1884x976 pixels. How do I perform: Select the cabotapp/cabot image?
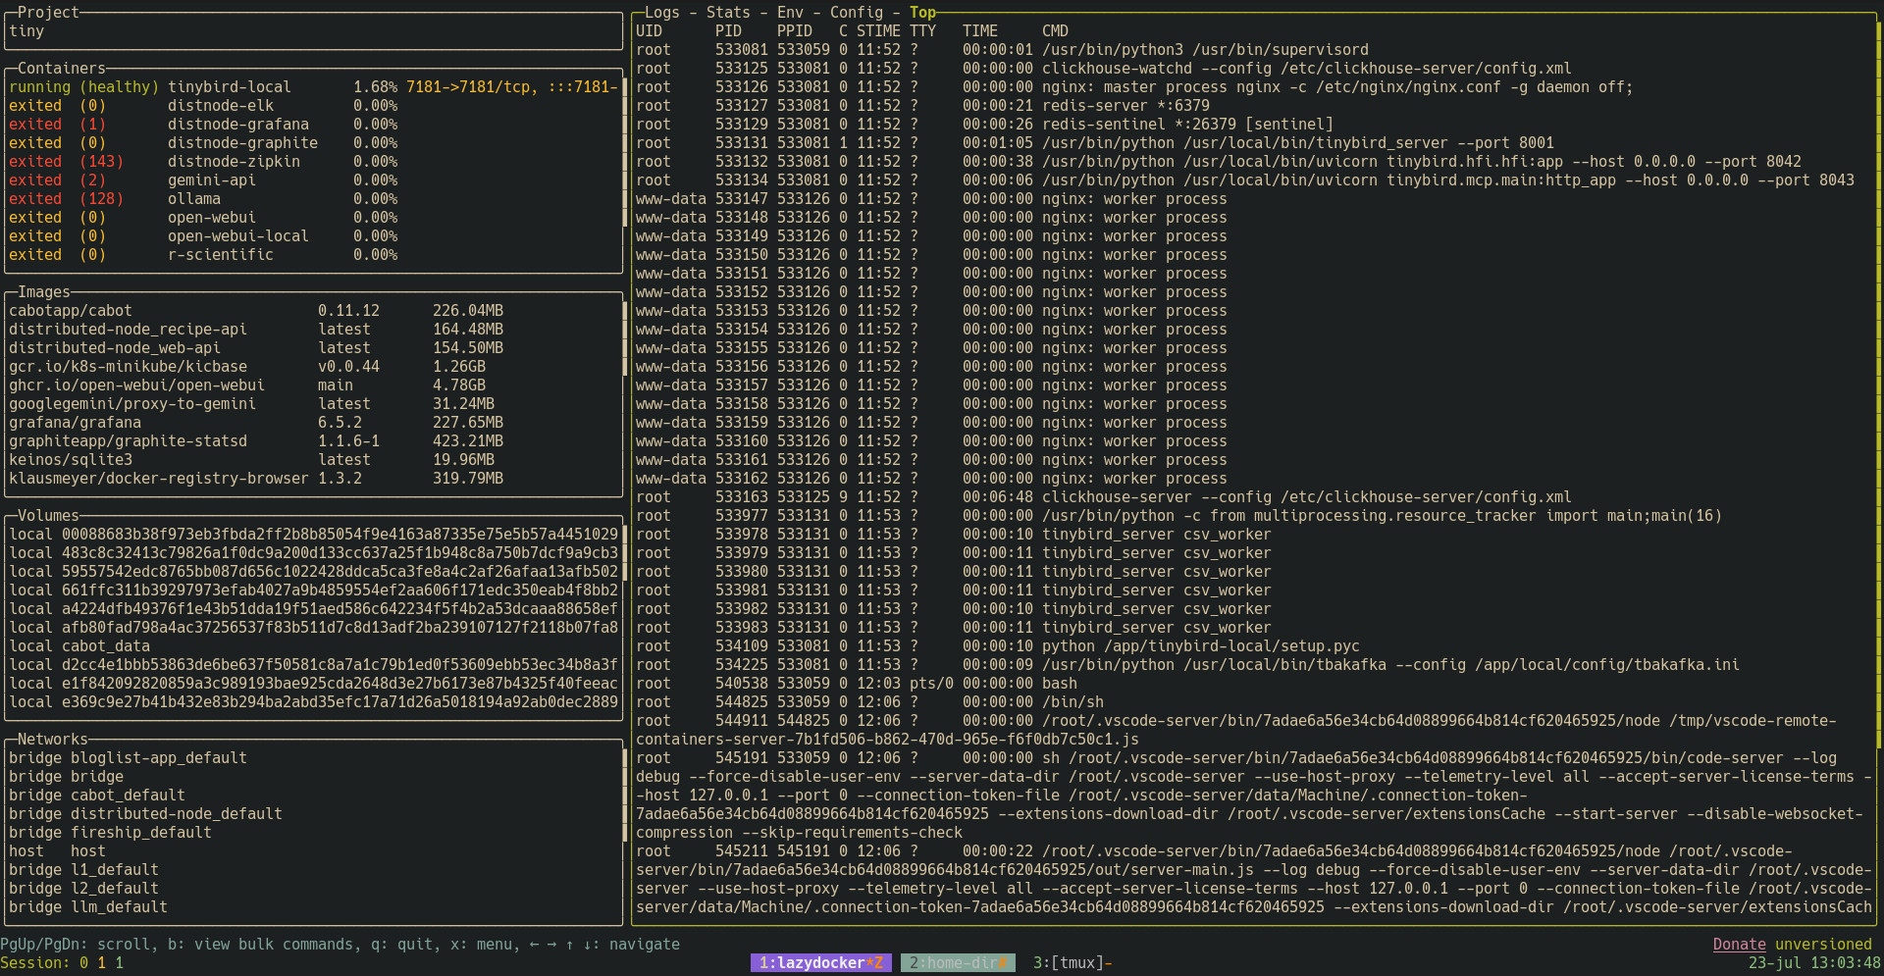[x=71, y=311]
